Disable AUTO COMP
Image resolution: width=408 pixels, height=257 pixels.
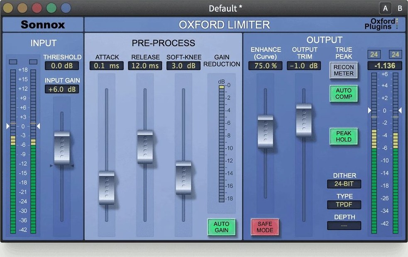coord(344,94)
